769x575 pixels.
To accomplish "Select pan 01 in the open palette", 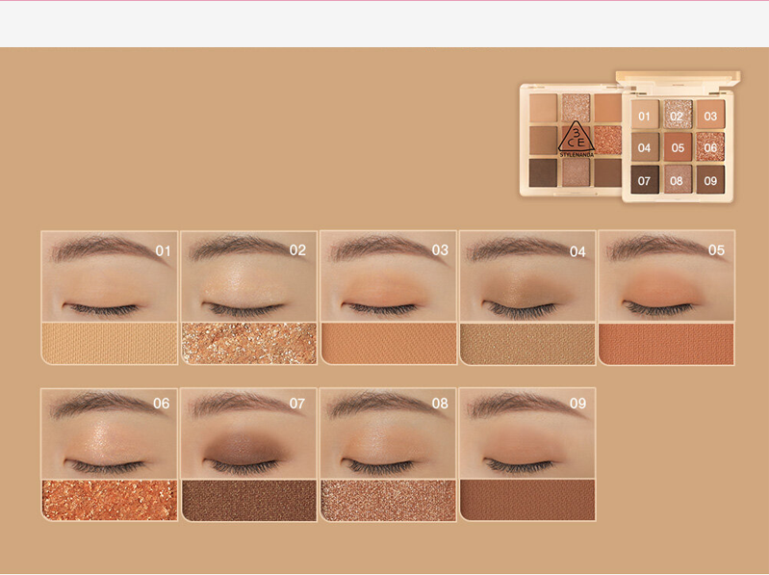I will [645, 115].
